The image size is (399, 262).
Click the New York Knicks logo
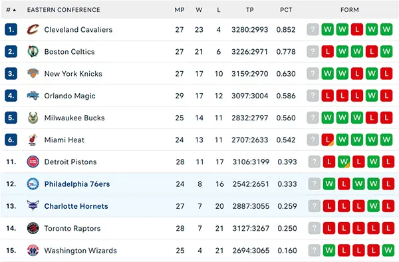coord(33,74)
